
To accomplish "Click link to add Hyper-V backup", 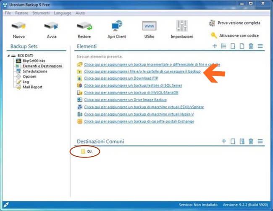I will [x=139, y=114].
